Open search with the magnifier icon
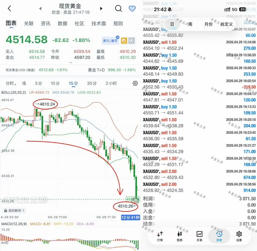257x251 pixels. [118, 8]
